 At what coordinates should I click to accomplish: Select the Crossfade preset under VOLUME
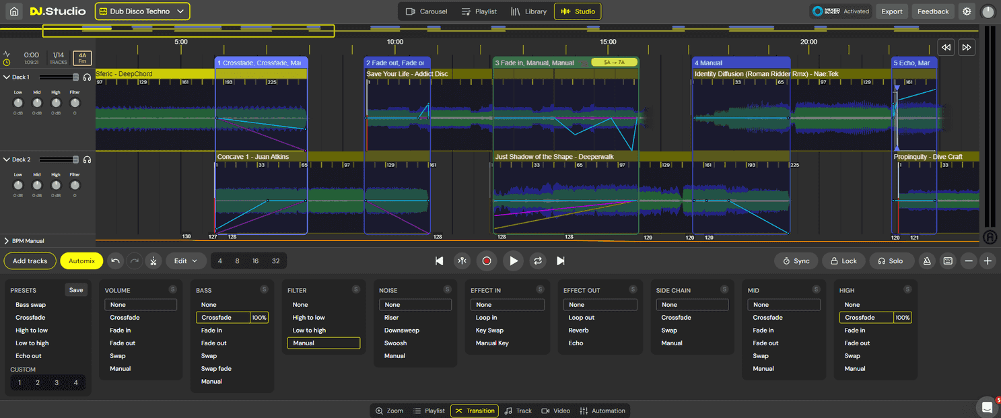click(x=126, y=317)
